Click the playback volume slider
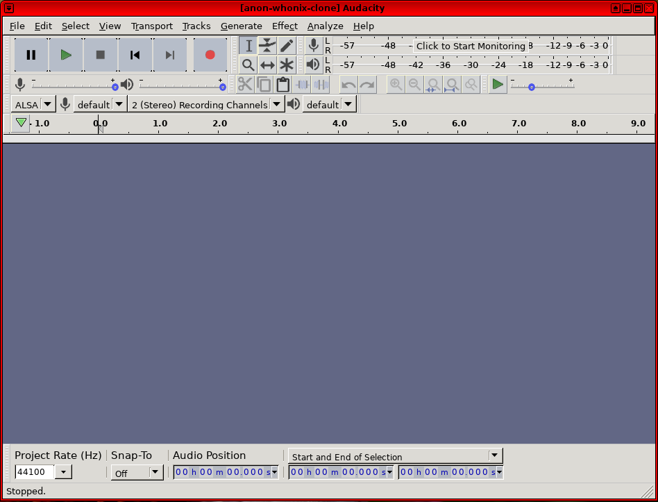The width and height of the screenshot is (658, 502). [180, 86]
